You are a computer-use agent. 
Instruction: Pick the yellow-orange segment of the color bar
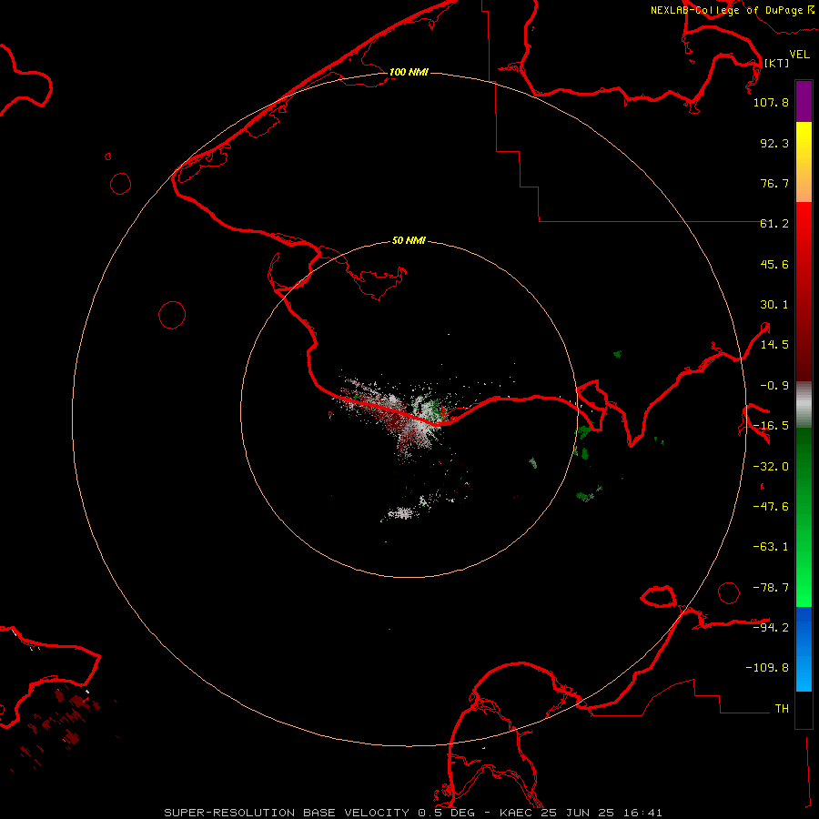(x=804, y=162)
